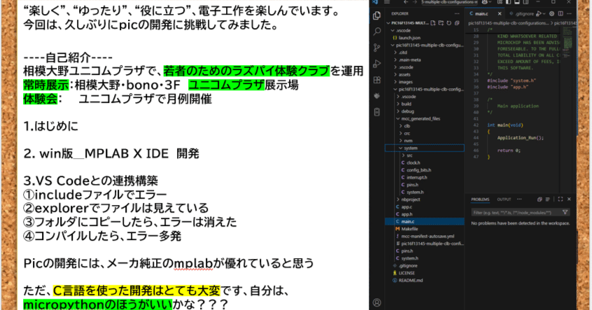
Task: Open the Makefile
Action: click(424, 229)
